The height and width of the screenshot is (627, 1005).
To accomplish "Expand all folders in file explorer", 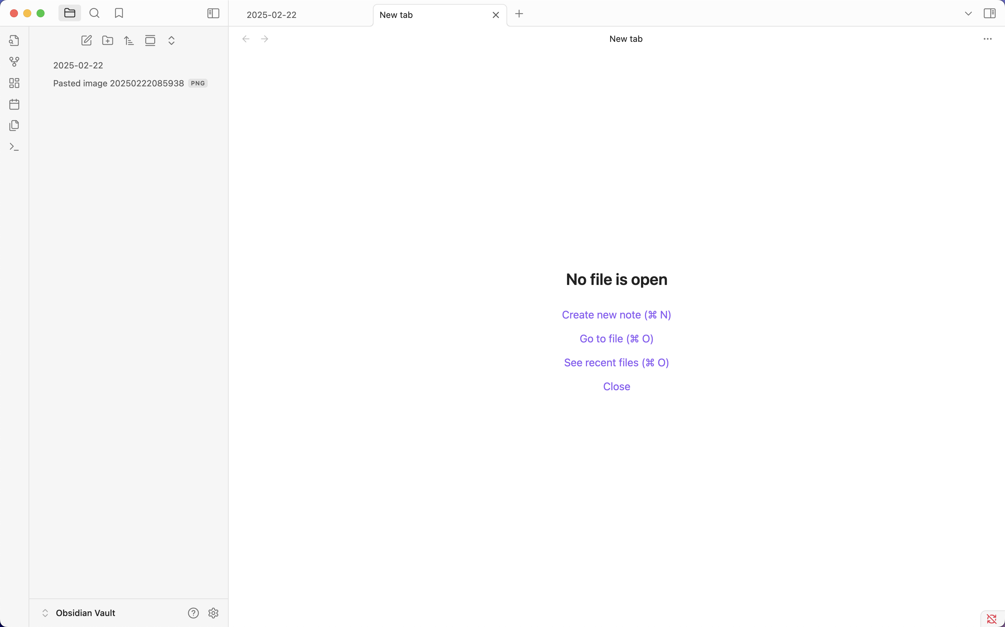I will coord(171,41).
